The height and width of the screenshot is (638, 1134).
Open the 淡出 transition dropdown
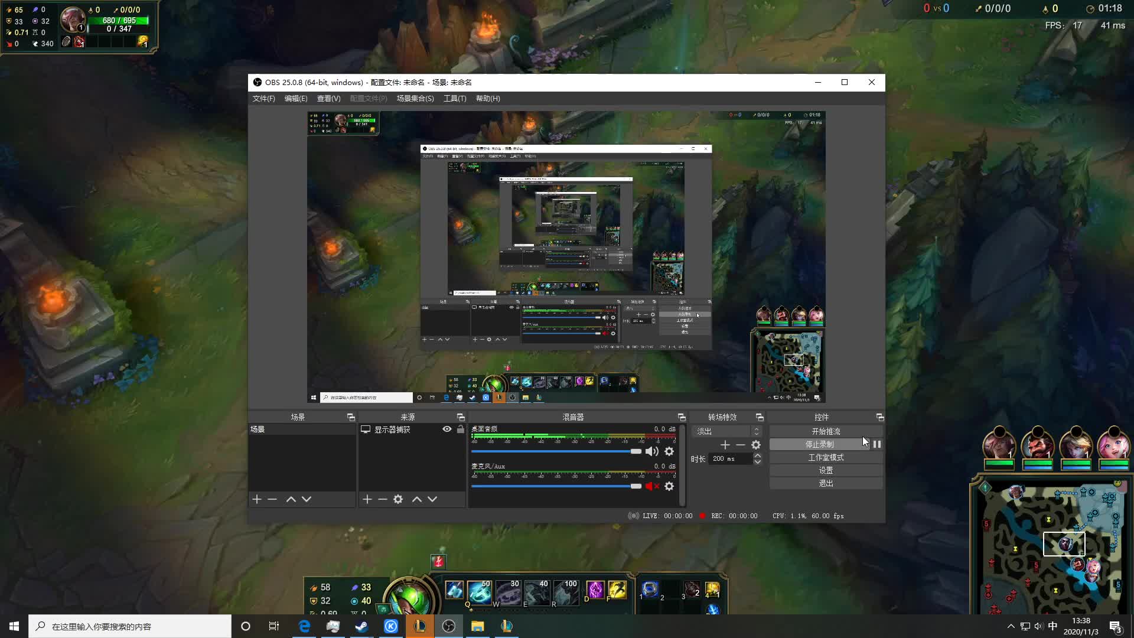pyautogui.click(x=728, y=431)
